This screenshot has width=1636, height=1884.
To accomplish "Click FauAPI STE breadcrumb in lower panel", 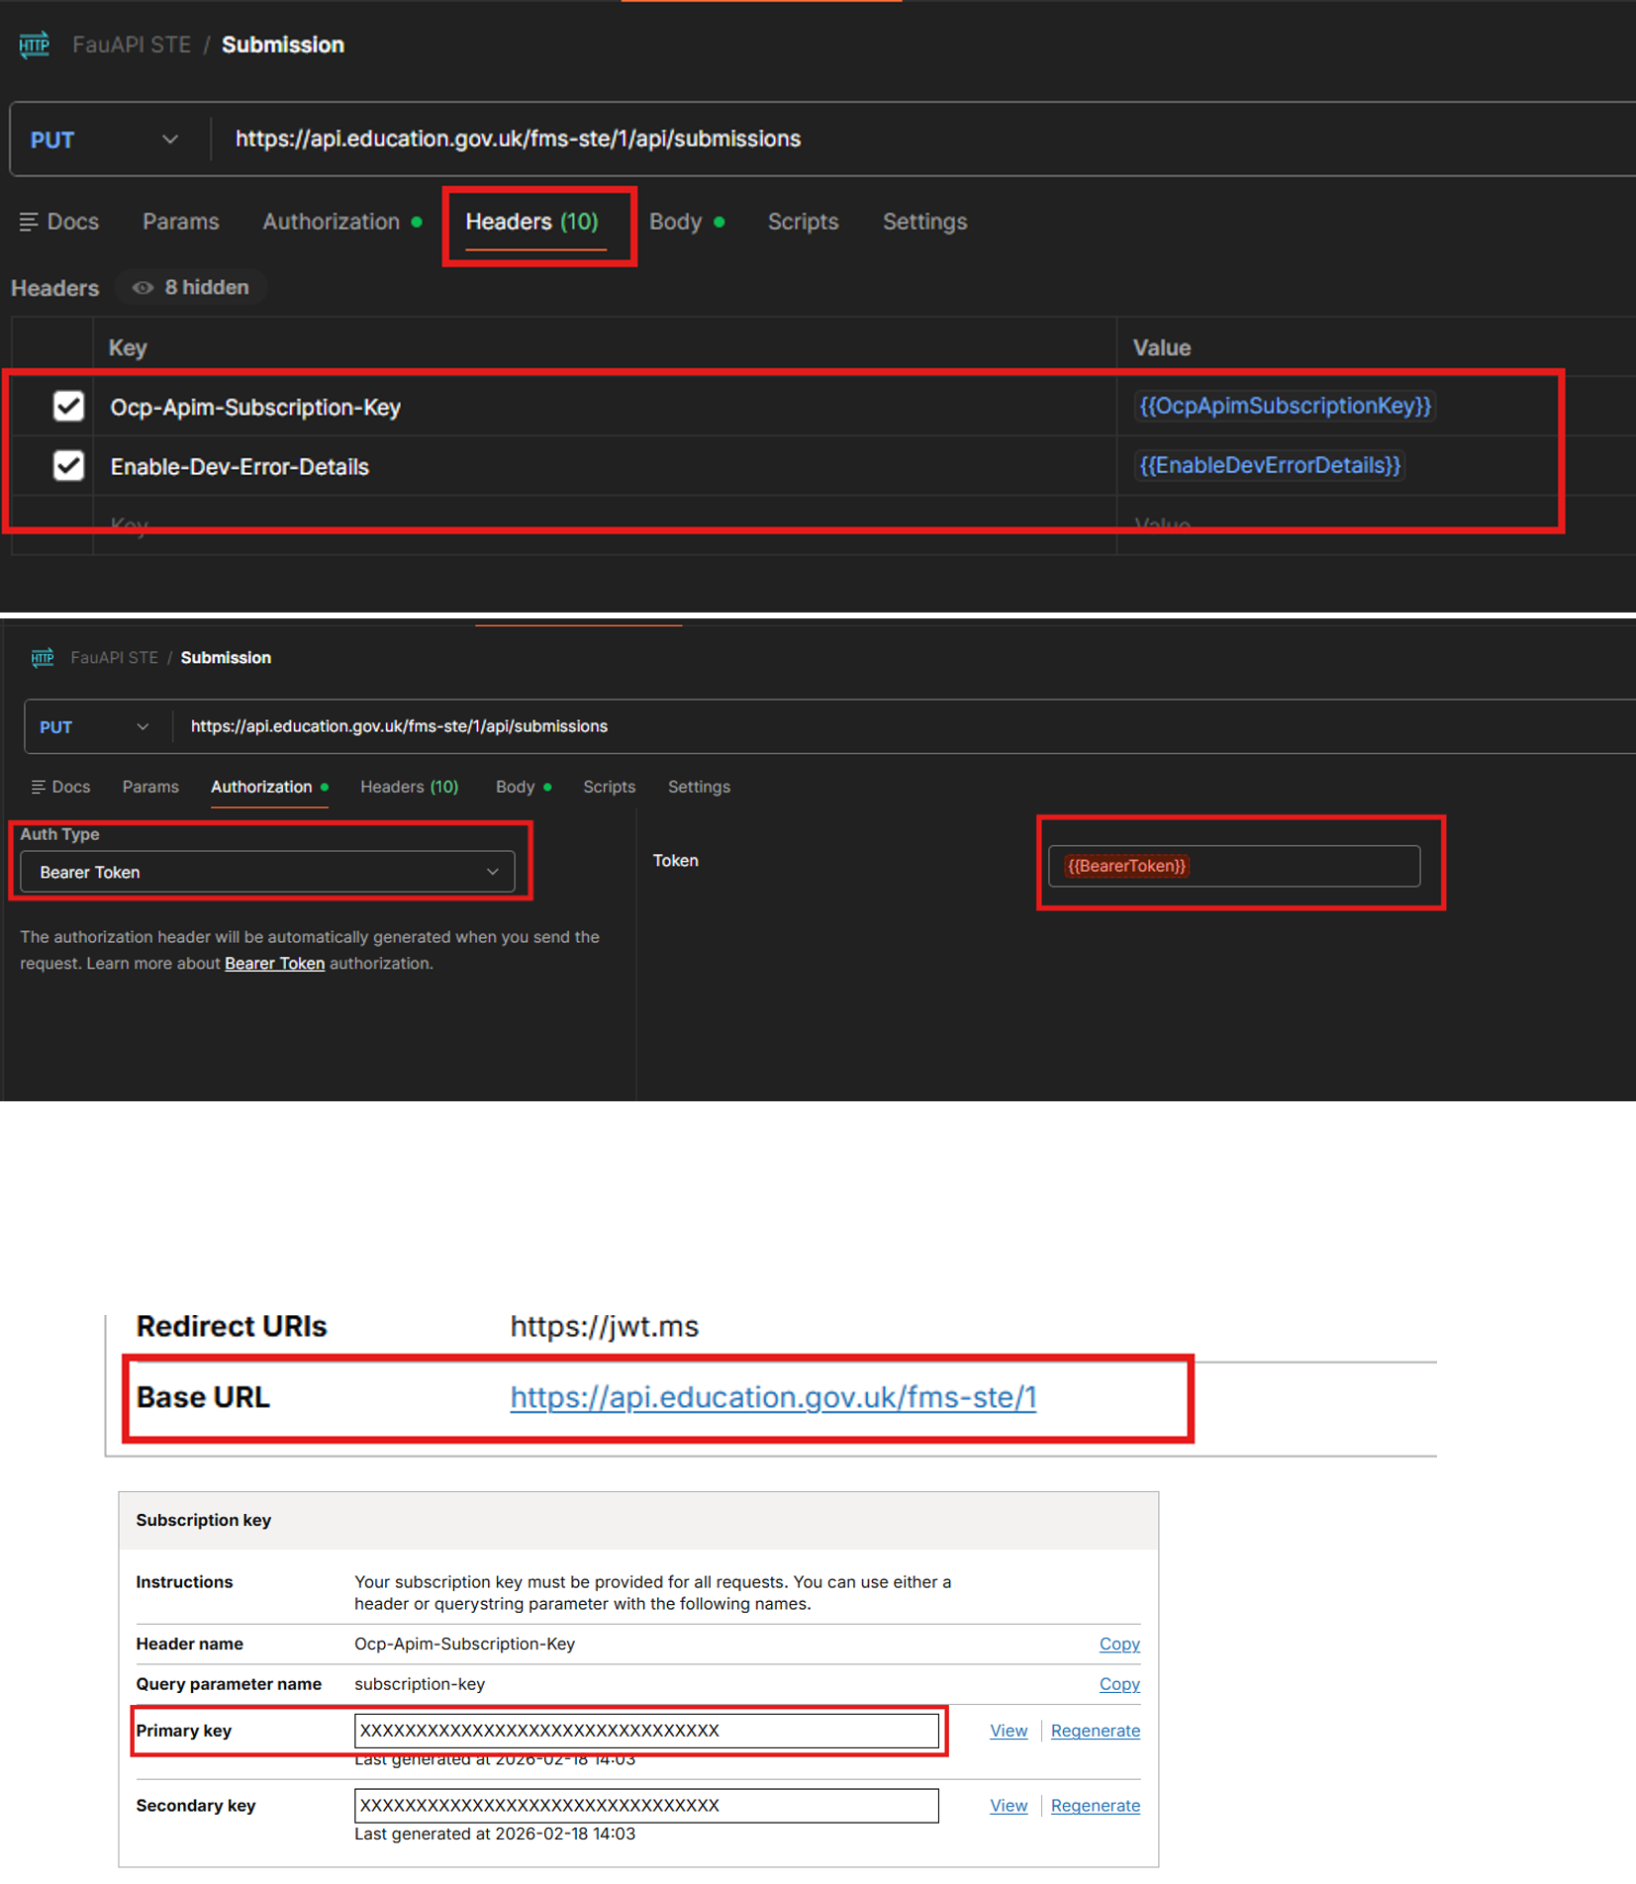I will [115, 658].
